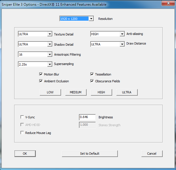The height and width of the screenshot is (170, 176).
Task: Click into the Brightness value field
Action: click(87, 117)
